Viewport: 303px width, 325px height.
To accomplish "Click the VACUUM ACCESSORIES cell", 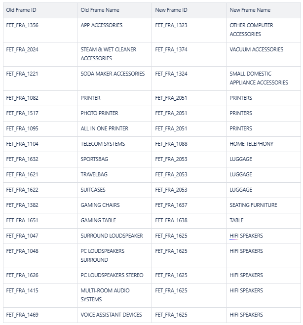I will pyautogui.click(x=256, y=49).
